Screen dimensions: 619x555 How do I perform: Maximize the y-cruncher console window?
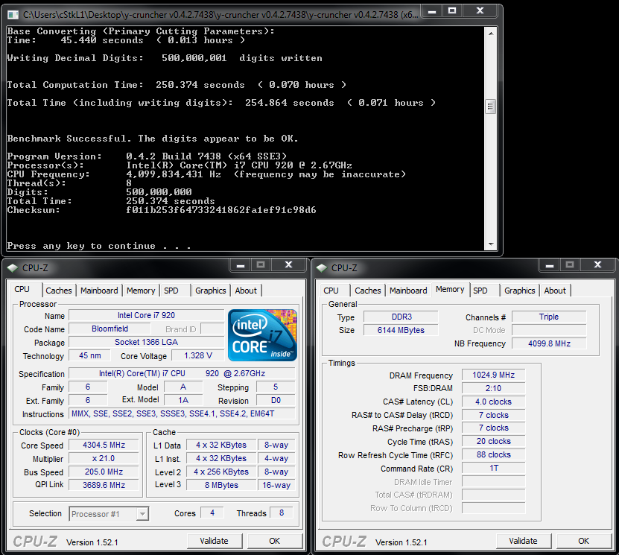click(451, 11)
